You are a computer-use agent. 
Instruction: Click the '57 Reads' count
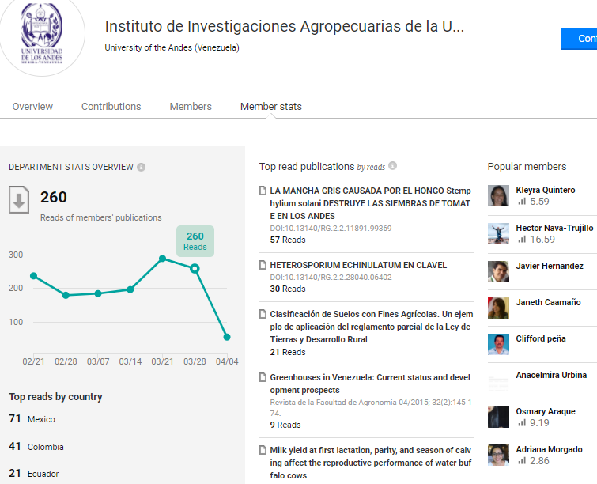tap(288, 240)
